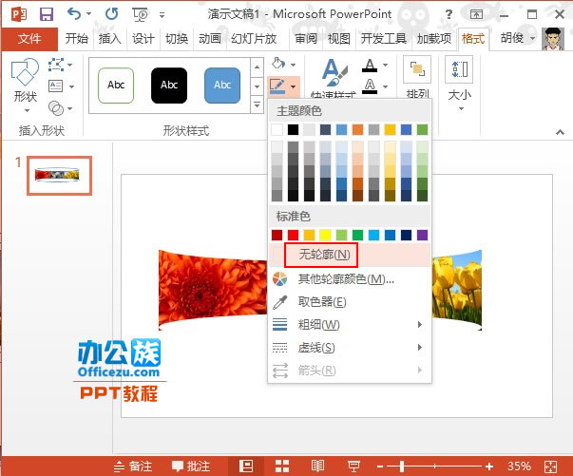Expand Shape Outline dropdown arrow

coord(293,87)
